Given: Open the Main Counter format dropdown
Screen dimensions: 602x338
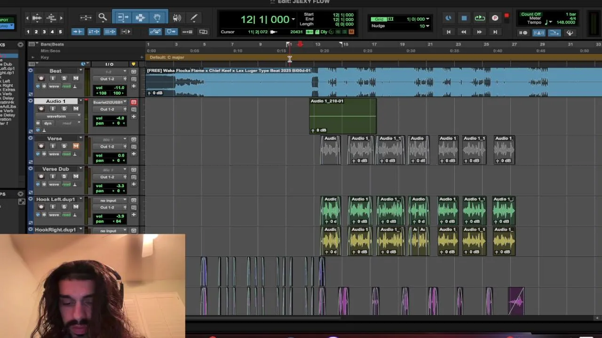Looking at the screenshot, I should [x=293, y=19].
